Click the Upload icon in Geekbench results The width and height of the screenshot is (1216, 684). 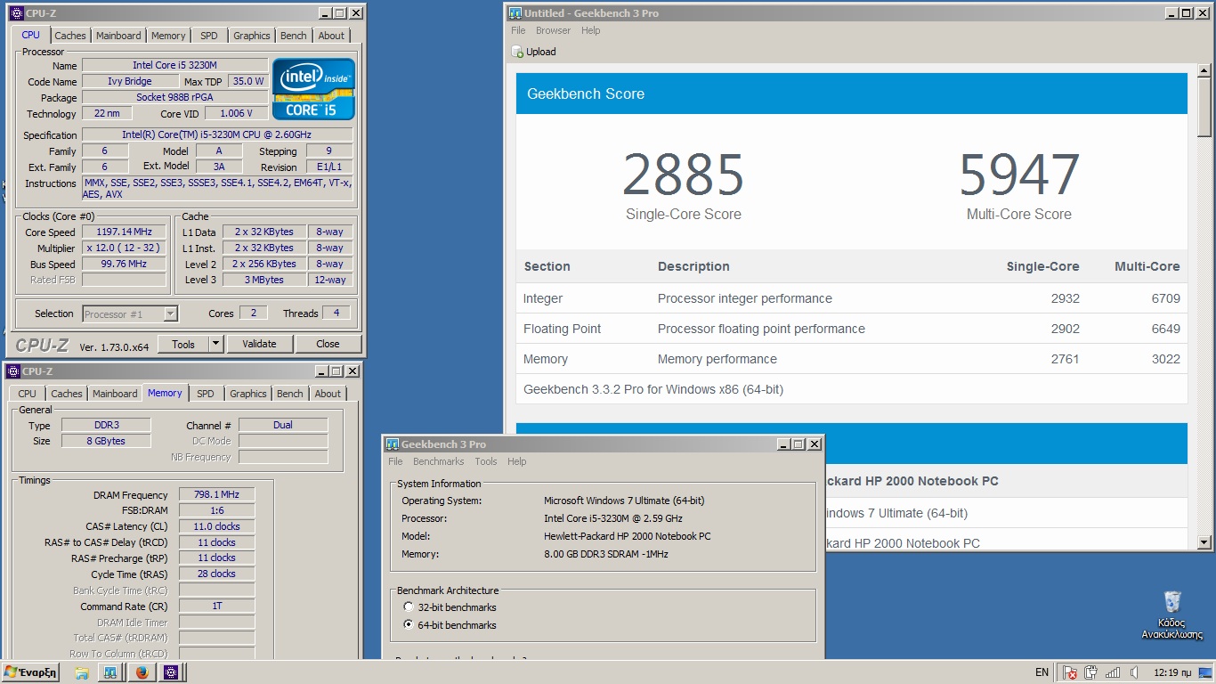(x=518, y=52)
